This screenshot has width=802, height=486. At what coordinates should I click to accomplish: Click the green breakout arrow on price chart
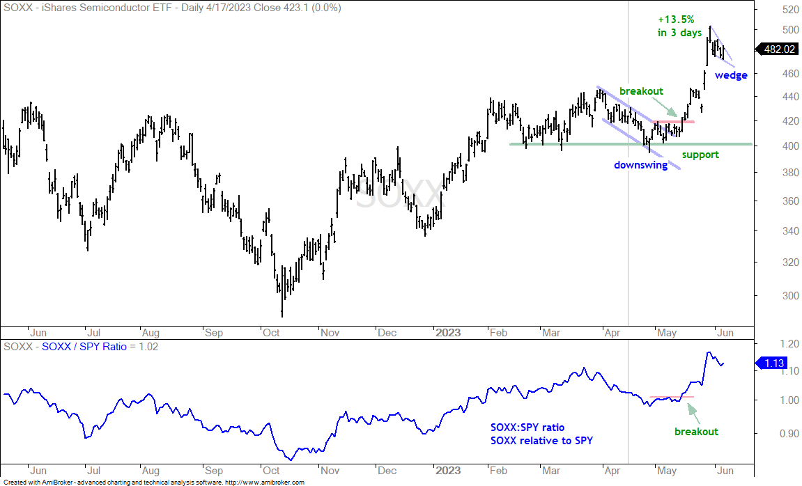(x=666, y=108)
